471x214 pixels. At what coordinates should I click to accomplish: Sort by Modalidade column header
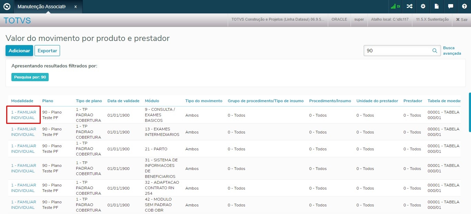(x=22, y=101)
